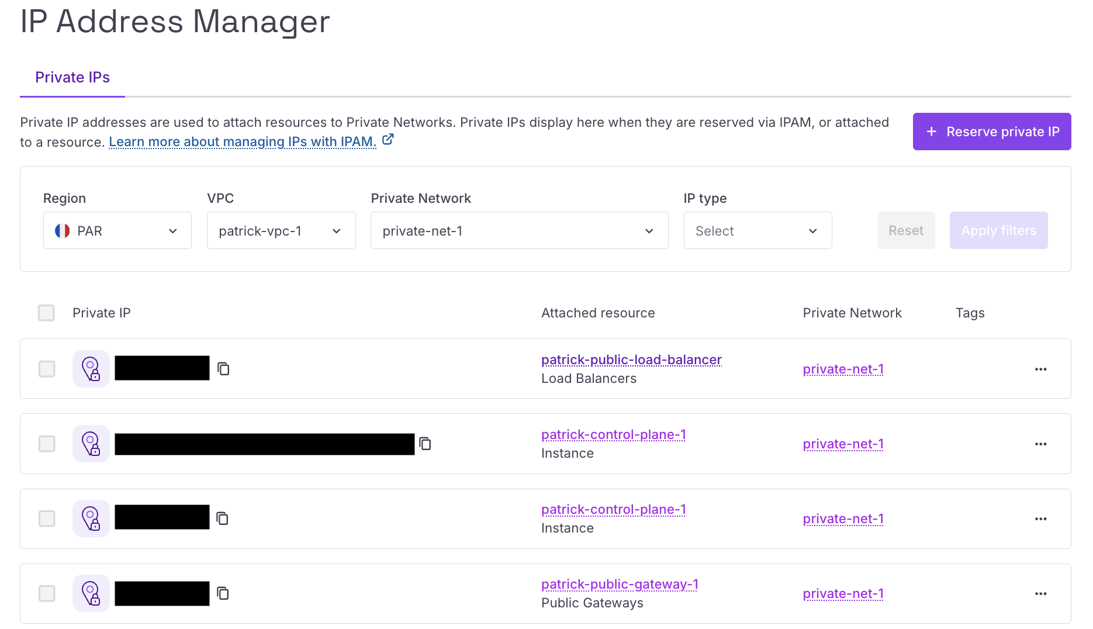Click the "IP Address Manager" page heading

(x=175, y=22)
